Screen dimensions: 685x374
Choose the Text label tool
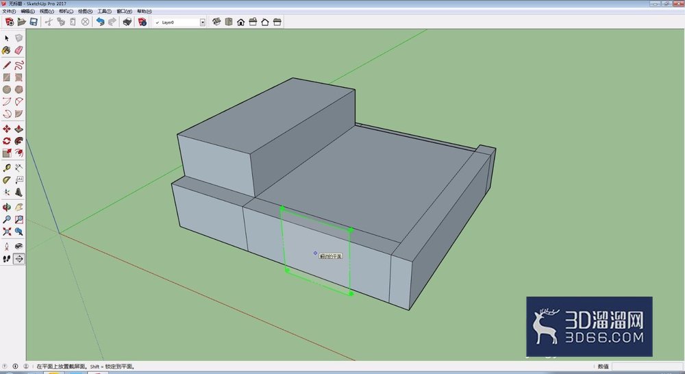[18, 180]
